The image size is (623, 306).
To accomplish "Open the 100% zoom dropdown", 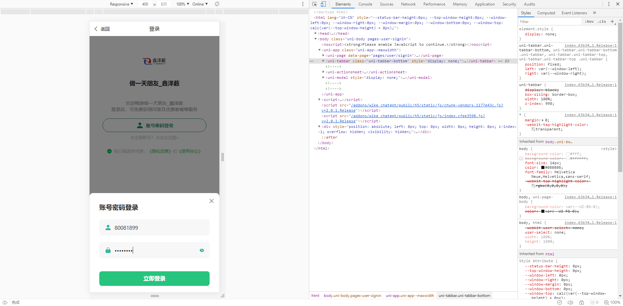I will pos(183,4).
